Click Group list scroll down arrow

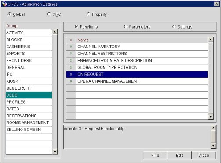pyautogui.click(x=55, y=152)
